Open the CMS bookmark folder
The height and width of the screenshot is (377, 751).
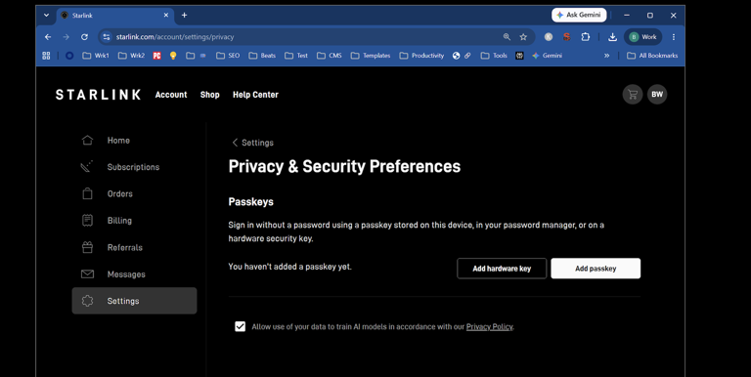click(x=329, y=56)
